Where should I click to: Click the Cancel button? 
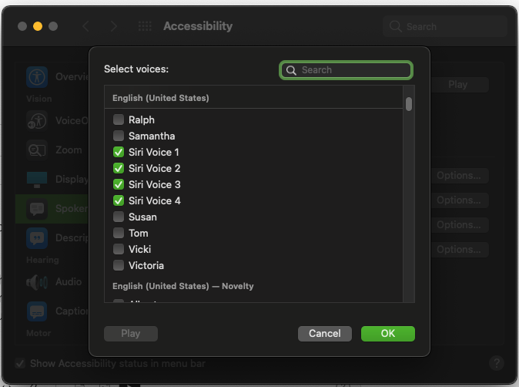click(324, 334)
